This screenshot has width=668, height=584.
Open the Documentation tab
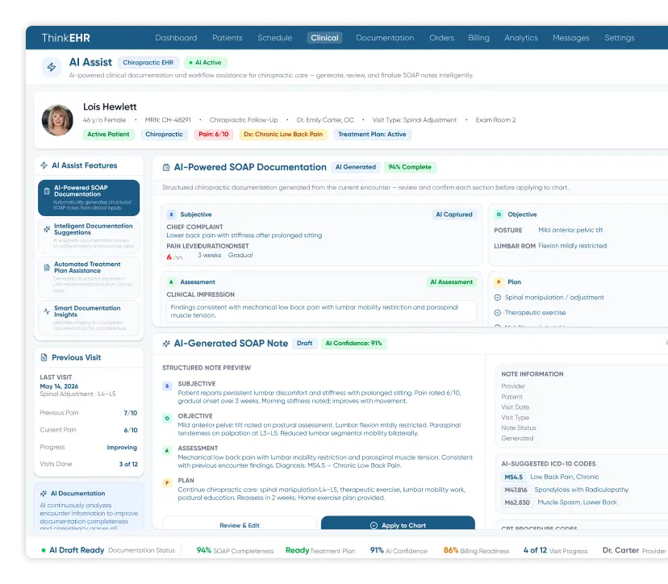tap(385, 38)
